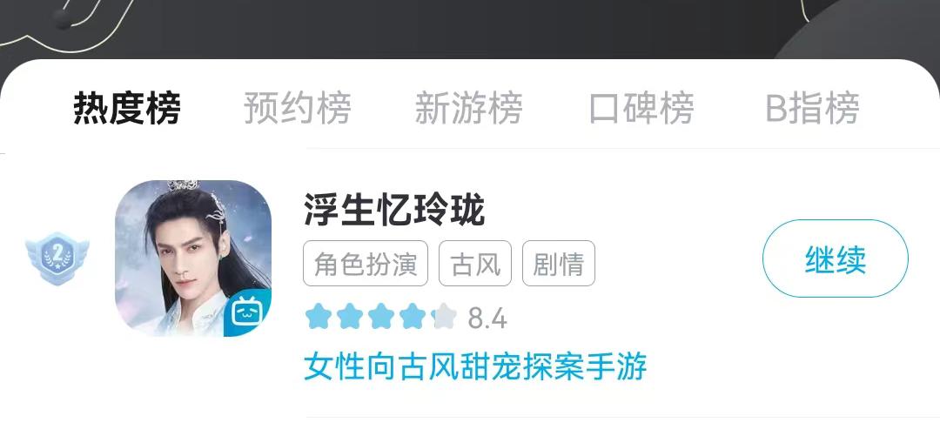Go to the B指榜 tab
Screen dimensions: 940x436
pos(813,108)
